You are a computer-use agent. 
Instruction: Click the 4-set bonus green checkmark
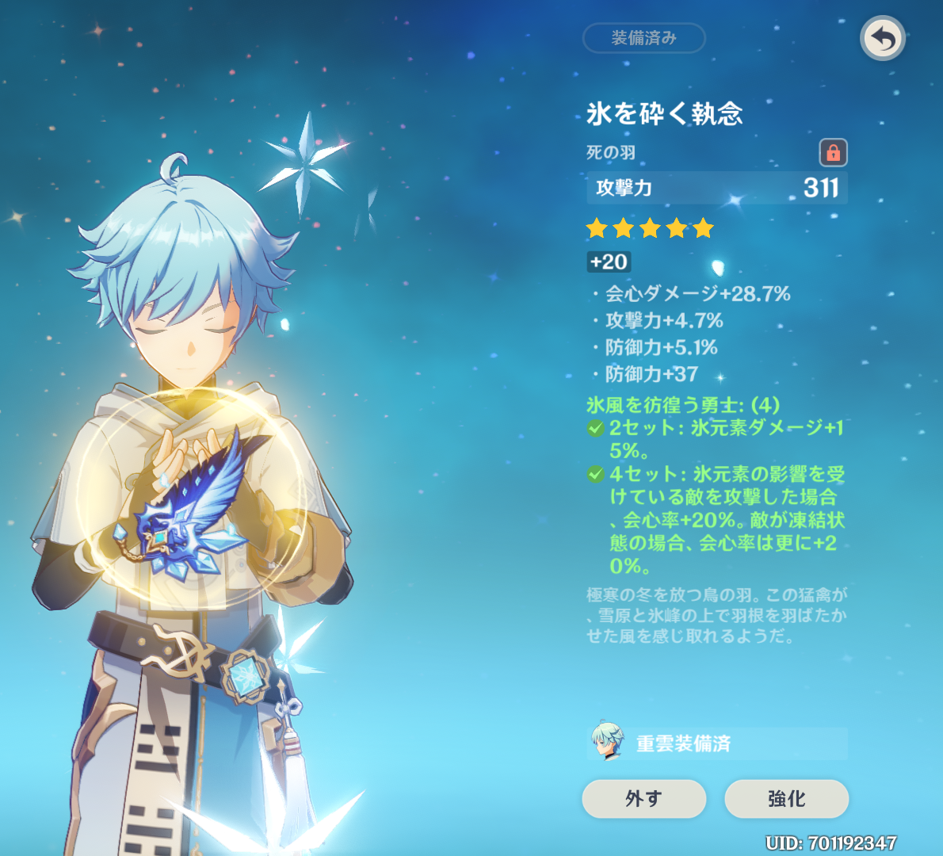pos(595,474)
